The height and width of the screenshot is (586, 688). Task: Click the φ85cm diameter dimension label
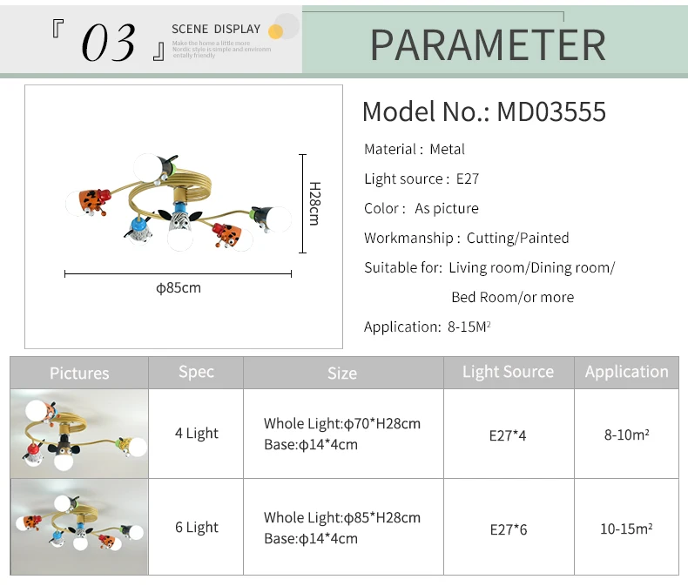point(179,287)
